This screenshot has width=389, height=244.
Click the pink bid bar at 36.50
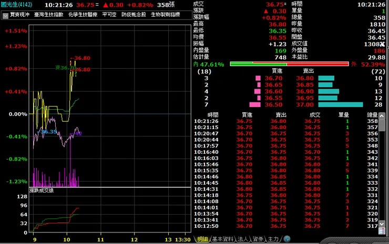click(x=255, y=104)
